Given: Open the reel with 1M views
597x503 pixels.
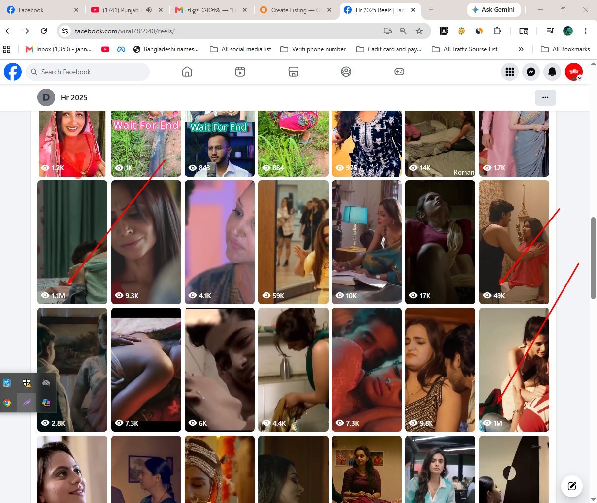Looking at the screenshot, I should click(x=514, y=370).
